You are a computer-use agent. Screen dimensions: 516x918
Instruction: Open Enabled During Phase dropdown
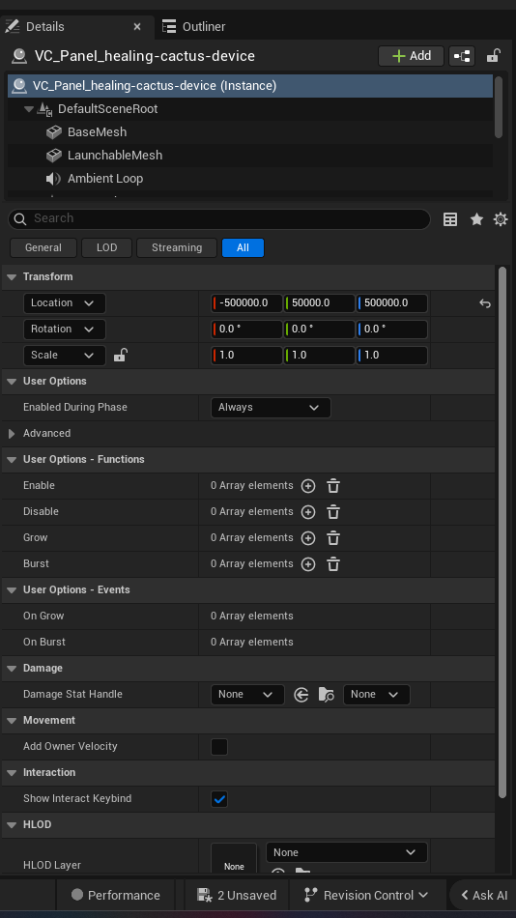tap(271, 408)
